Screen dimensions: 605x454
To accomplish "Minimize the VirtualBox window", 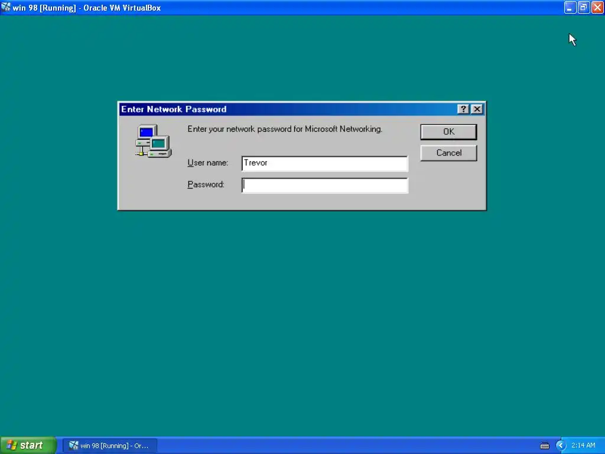I will (x=570, y=7).
